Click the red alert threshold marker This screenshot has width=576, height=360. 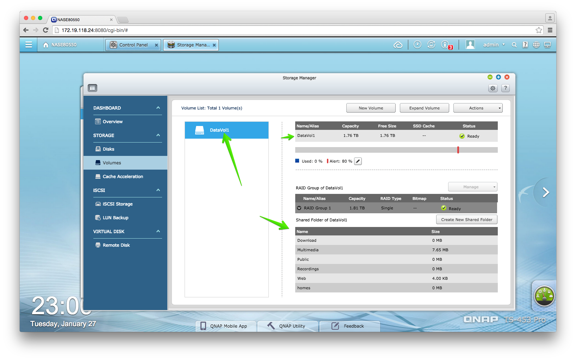tap(458, 150)
